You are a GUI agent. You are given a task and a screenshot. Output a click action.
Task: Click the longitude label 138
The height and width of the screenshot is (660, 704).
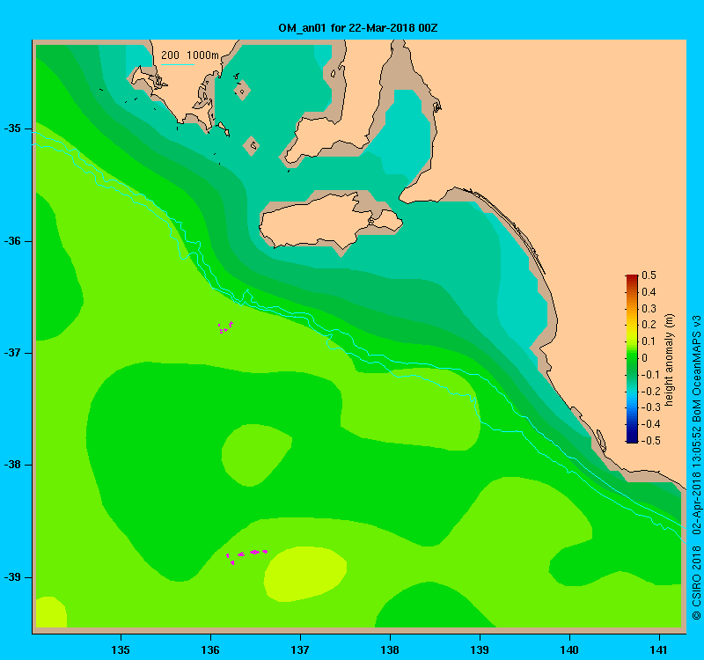tap(390, 649)
